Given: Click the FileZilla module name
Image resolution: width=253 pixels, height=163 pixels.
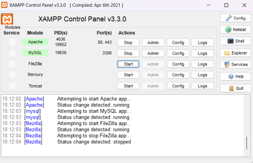Looking at the screenshot, I should coord(35,64).
